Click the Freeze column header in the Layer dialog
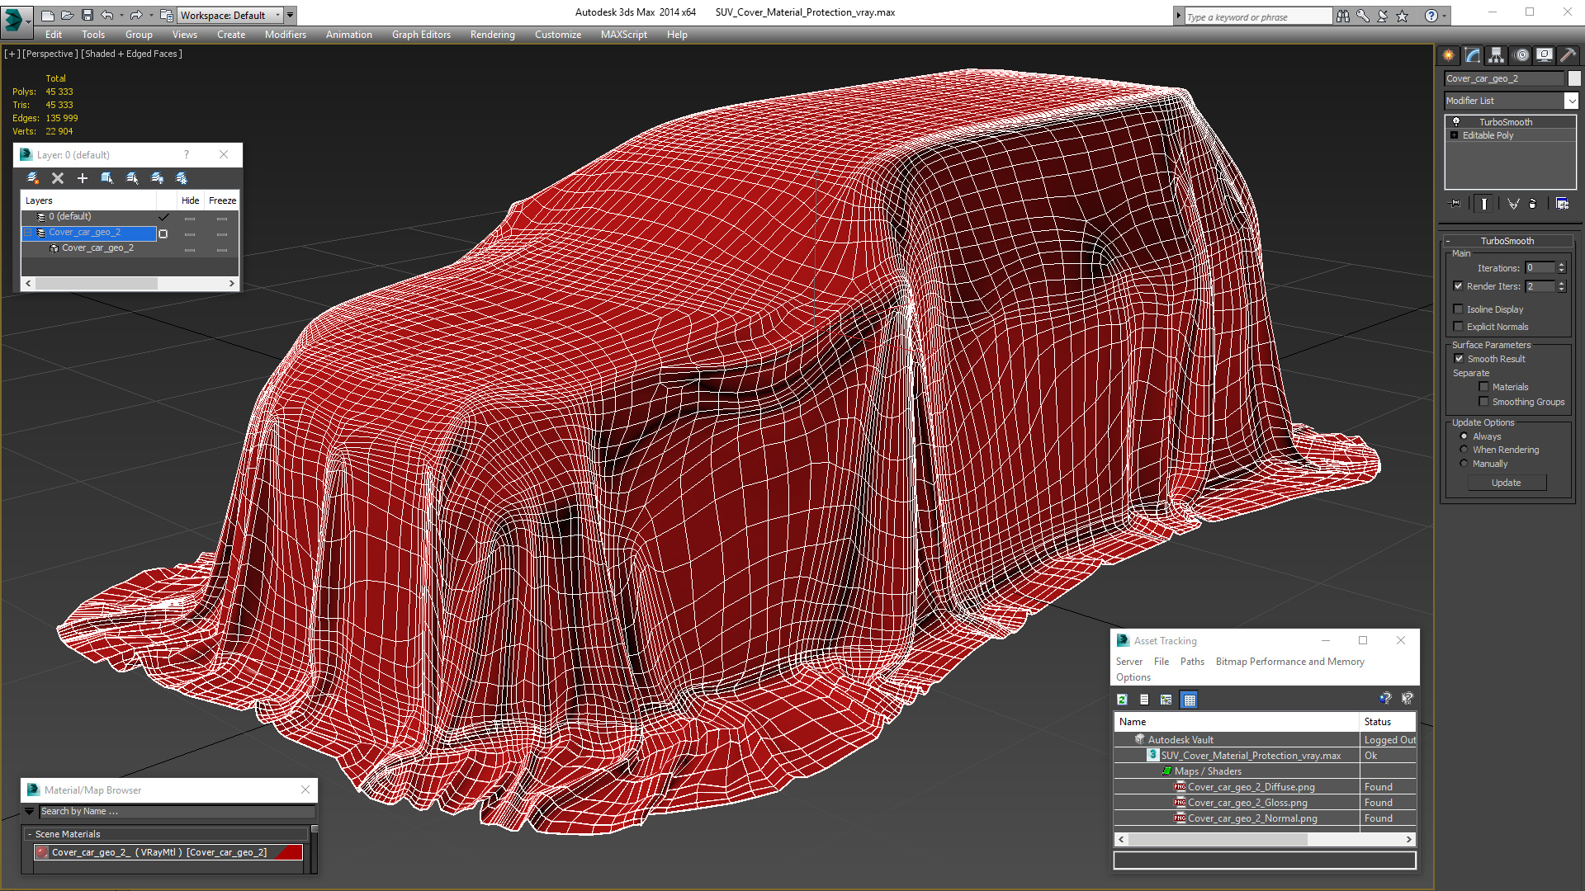This screenshot has height=891, width=1585. pos(222,200)
